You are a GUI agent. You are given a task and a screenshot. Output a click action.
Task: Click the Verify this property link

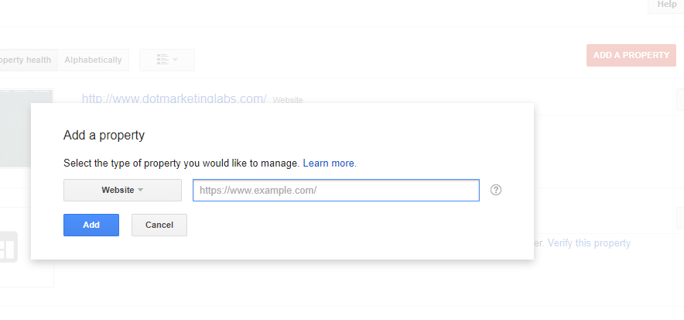[x=590, y=243]
